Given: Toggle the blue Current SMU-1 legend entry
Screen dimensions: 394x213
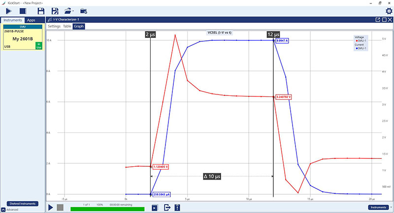Looking at the screenshot, I should [360, 49].
